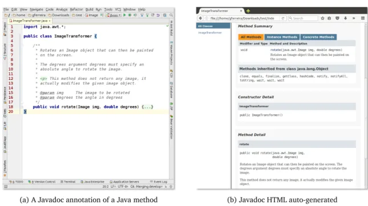The width and height of the screenshot is (368, 206).
Task: Click the search magnifier icon in IDE toolbar
Action: (x=171, y=15)
